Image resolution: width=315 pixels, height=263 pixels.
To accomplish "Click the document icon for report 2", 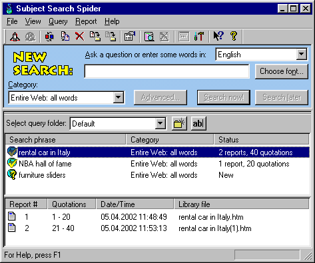I will tap(12, 228).
